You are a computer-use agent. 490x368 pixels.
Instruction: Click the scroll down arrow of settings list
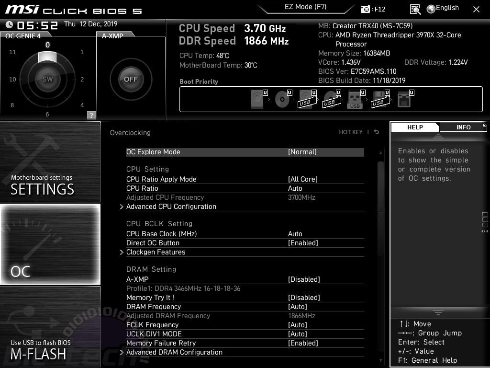tap(380, 360)
